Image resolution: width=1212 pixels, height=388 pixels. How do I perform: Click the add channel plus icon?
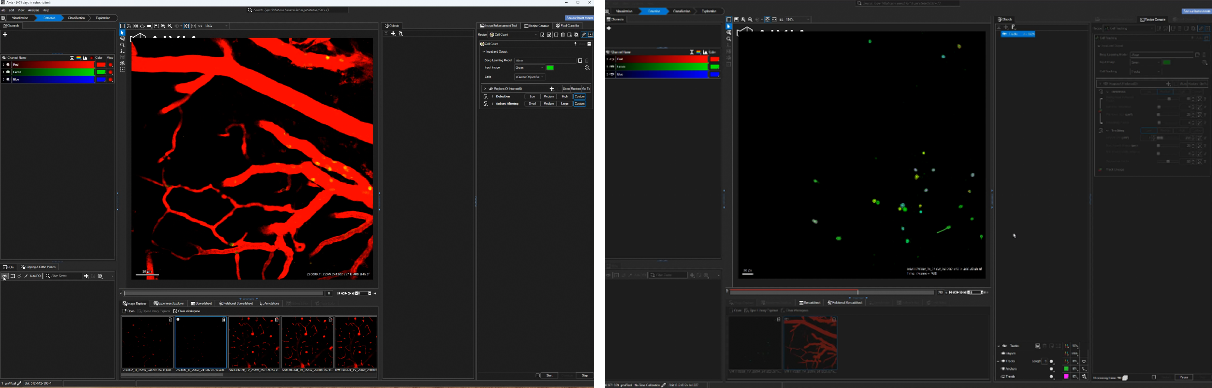coord(5,34)
